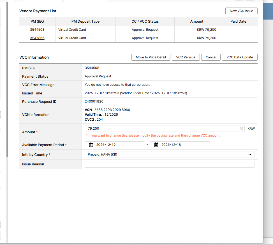Image resolution: width=273 pixels, height=245 pixels.
Task: Click KRW 79,200 amount in row 3547866
Action: coord(207,38)
